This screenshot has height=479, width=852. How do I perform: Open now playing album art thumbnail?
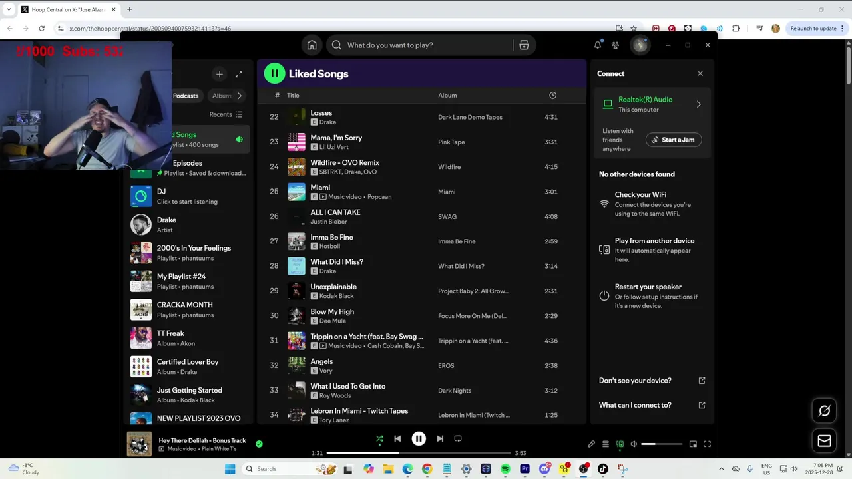point(139,444)
